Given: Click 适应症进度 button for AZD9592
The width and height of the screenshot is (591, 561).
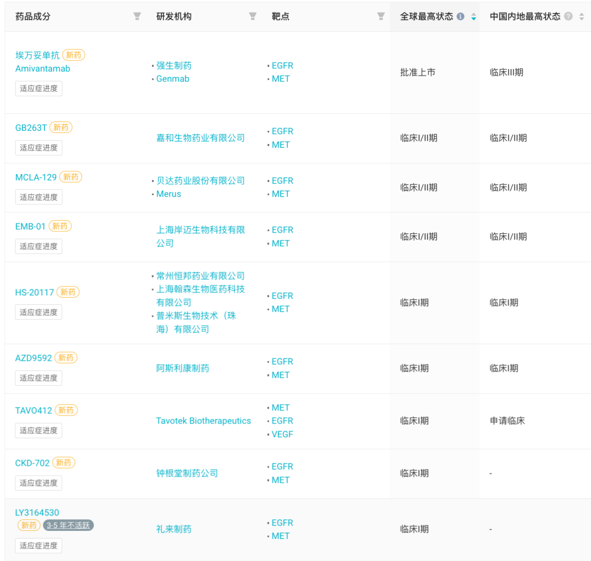Looking at the screenshot, I should pyautogui.click(x=38, y=378).
